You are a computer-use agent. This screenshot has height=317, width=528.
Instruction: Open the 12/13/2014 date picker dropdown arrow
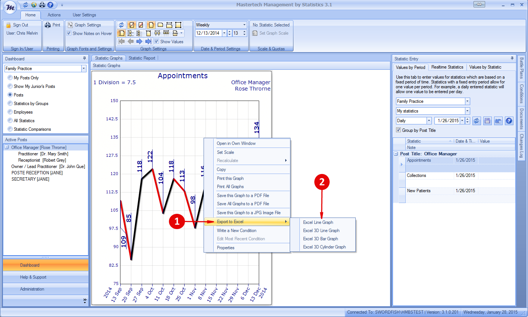[224, 33]
